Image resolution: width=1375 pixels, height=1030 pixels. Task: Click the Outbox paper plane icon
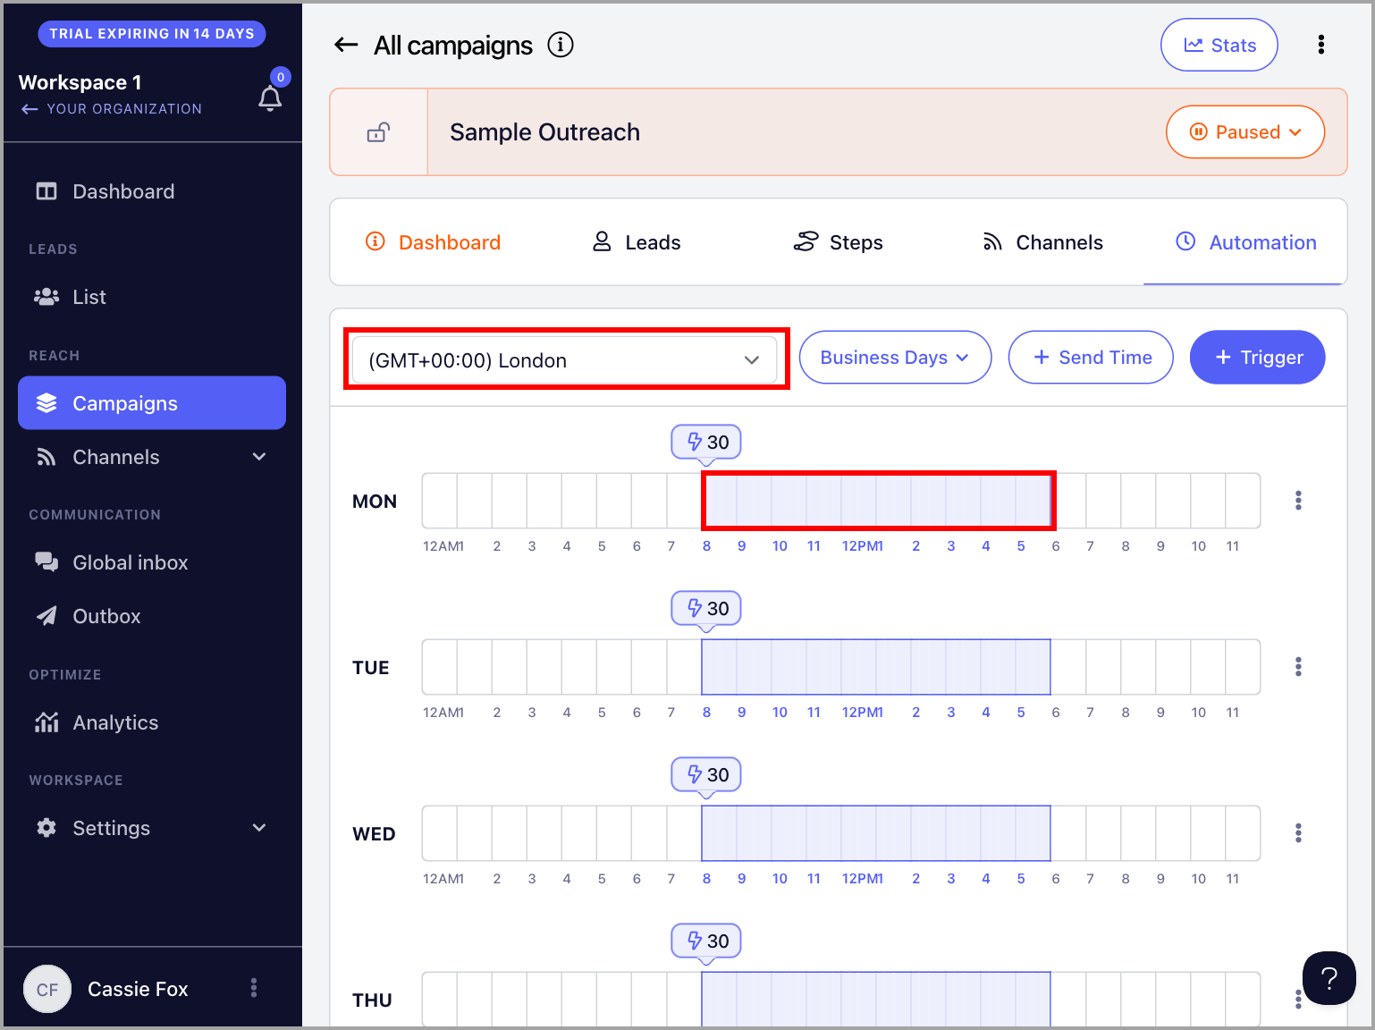pyautogui.click(x=46, y=616)
